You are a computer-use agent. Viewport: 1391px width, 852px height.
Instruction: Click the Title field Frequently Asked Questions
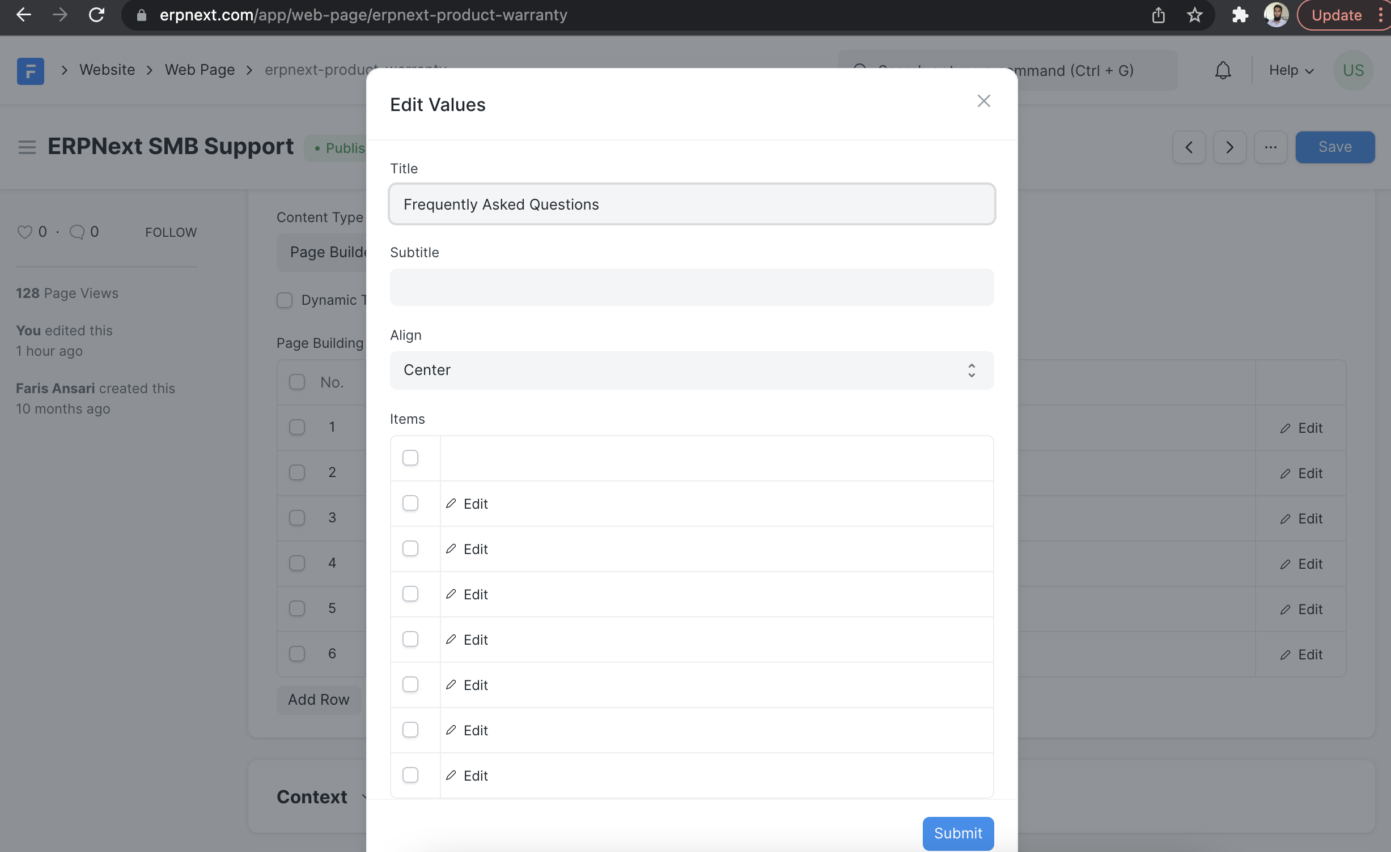[692, 204]
